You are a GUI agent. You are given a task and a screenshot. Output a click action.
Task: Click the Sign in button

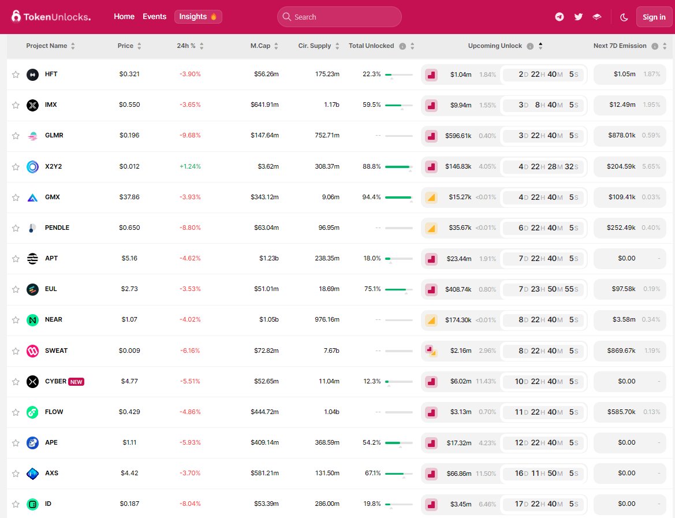(654, 17)
